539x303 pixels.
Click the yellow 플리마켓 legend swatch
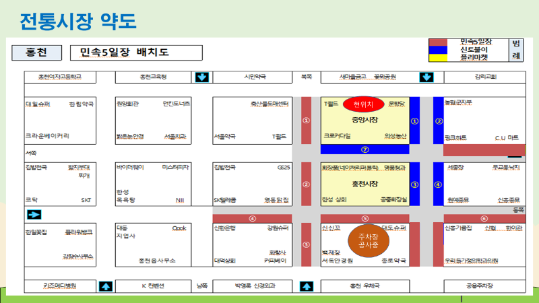coord(442,58)
